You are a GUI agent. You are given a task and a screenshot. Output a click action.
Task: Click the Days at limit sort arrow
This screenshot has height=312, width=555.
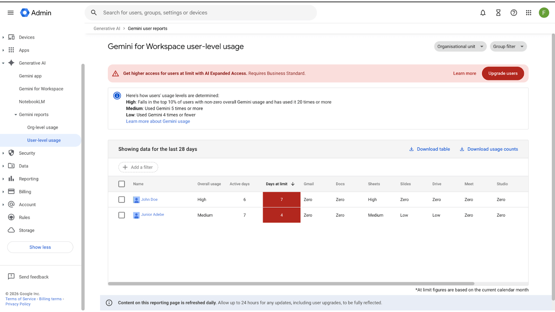pos(293,184)
